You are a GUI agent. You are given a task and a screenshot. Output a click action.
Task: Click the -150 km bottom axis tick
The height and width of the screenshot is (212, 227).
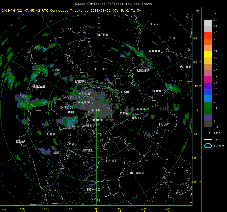tap(23, 209)
